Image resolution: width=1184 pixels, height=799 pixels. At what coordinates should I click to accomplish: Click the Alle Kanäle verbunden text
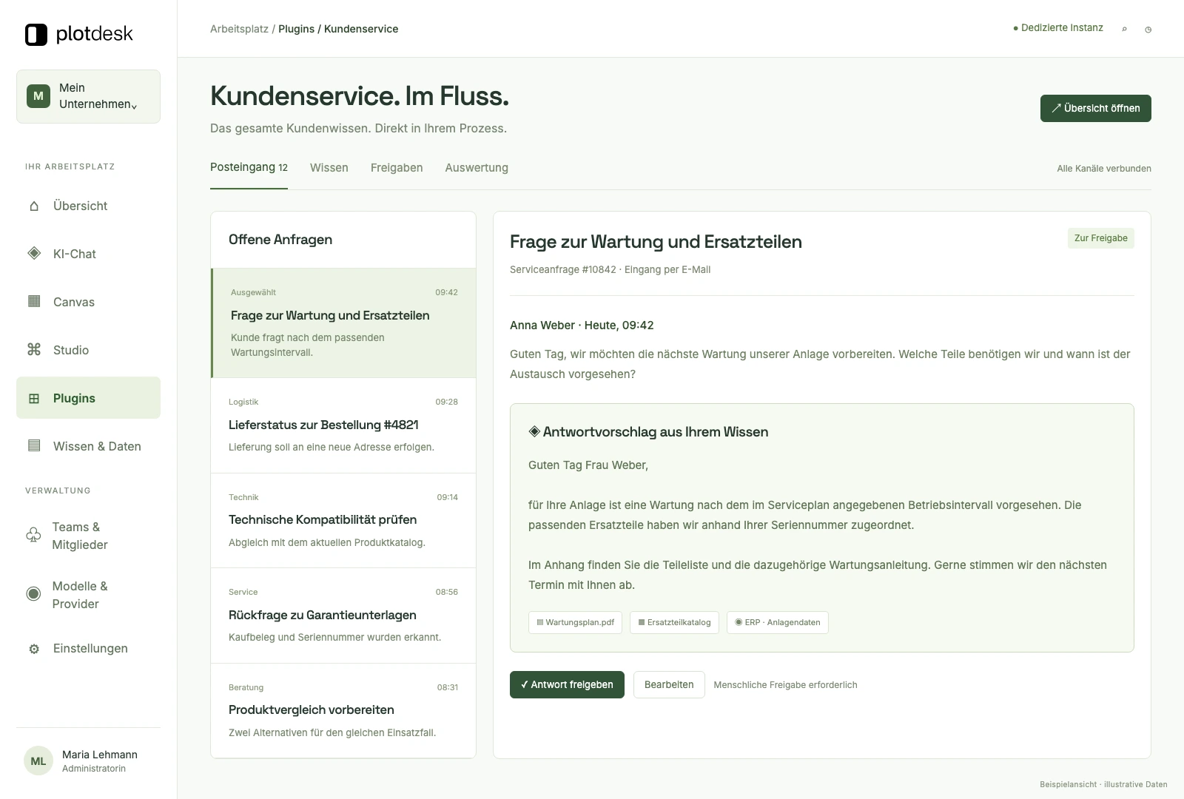[x=1104, y=169]
